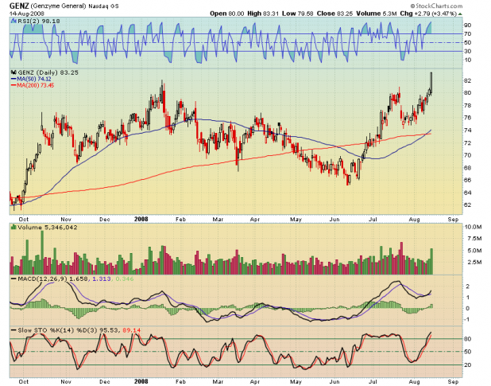This screenshot has height=386, width=491.
Task: Click the MACD 2 axis label
Action: [468, 287]
